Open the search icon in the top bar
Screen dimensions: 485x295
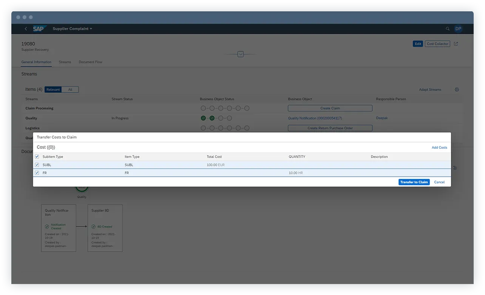(448, 29)
